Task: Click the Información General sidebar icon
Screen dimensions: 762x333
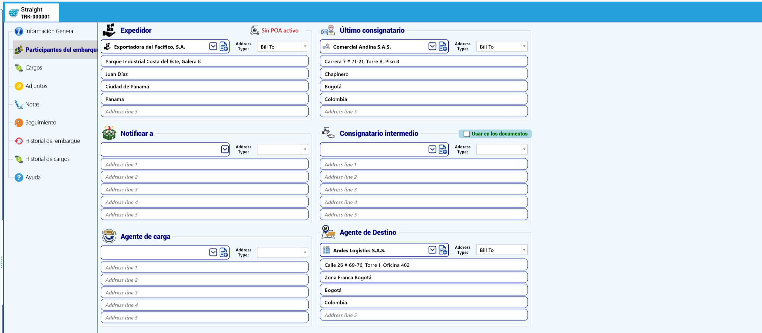Action: (19, 31)
